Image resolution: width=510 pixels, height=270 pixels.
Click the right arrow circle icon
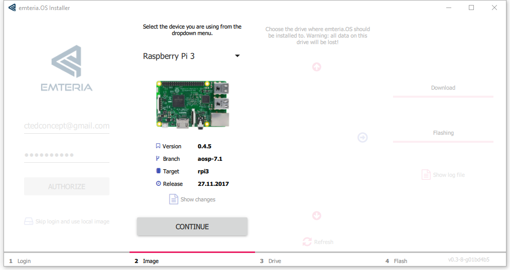click(362, 137)
